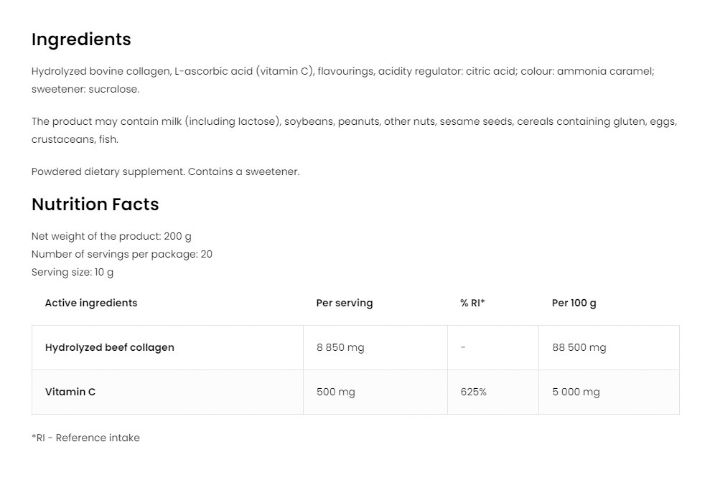Viewport: 710px width, 480px height.
Task: Click the Vitamin C row label
Action: (x=70, y=392)
